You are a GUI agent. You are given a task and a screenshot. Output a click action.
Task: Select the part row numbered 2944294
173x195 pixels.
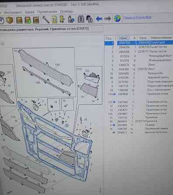138,47
